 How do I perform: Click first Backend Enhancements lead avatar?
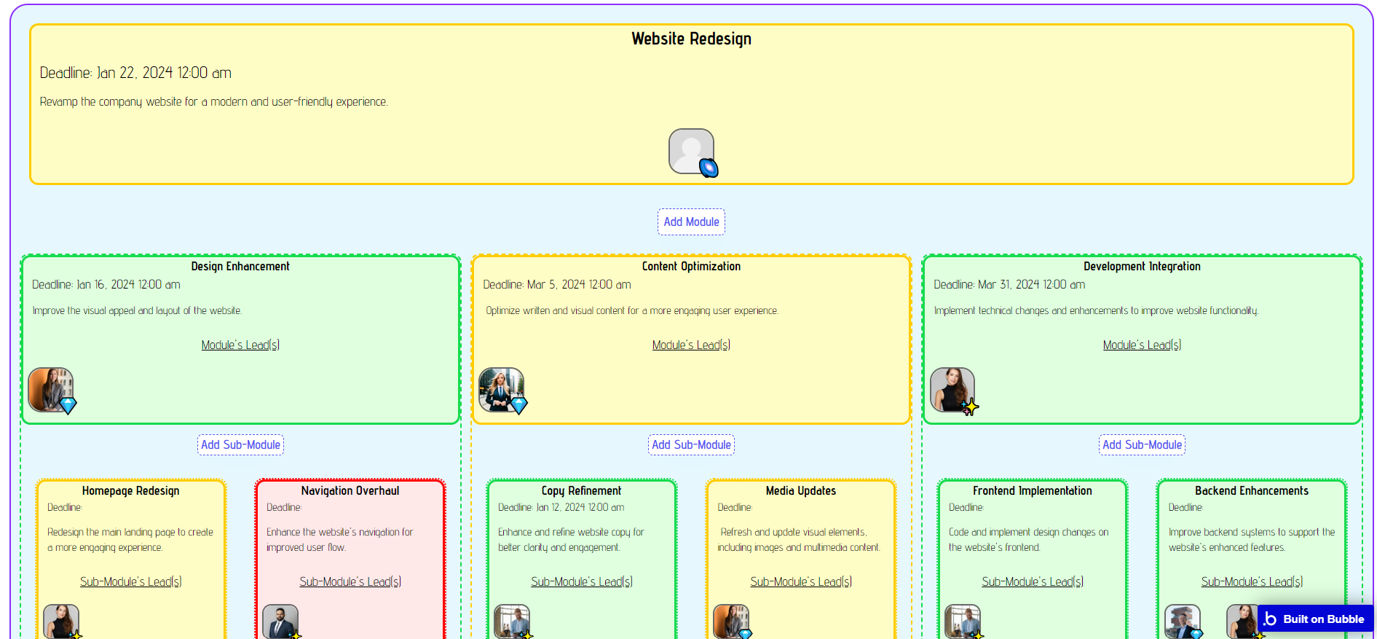click(x=1183, y=622)
